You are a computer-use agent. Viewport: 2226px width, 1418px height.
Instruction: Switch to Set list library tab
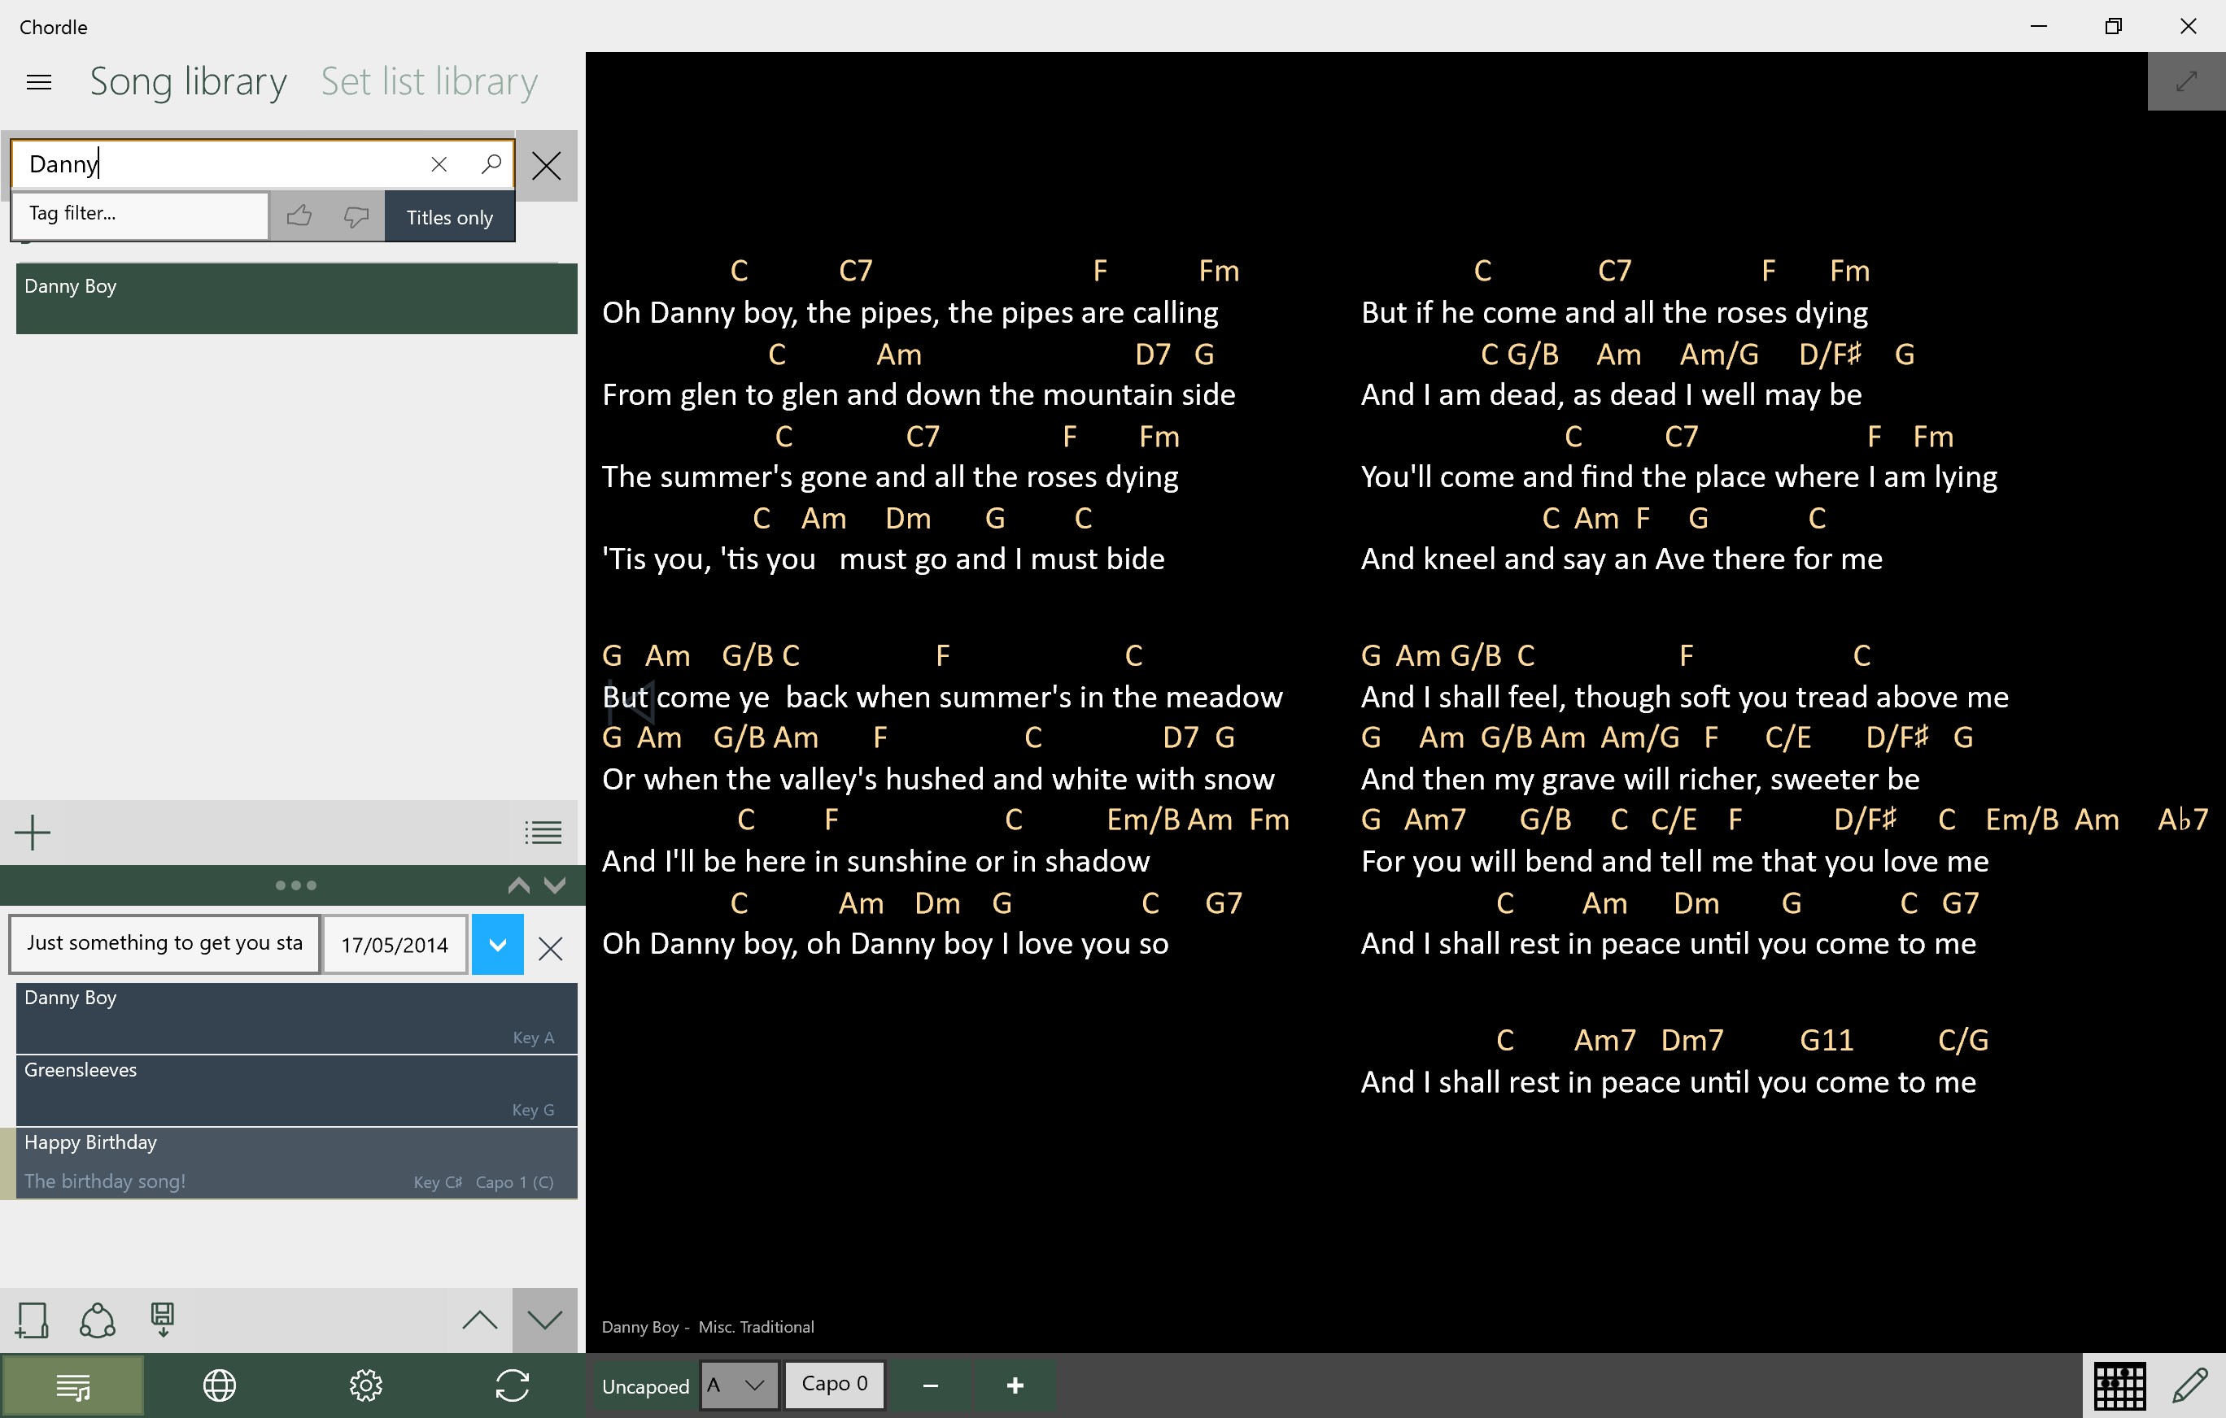429,82
